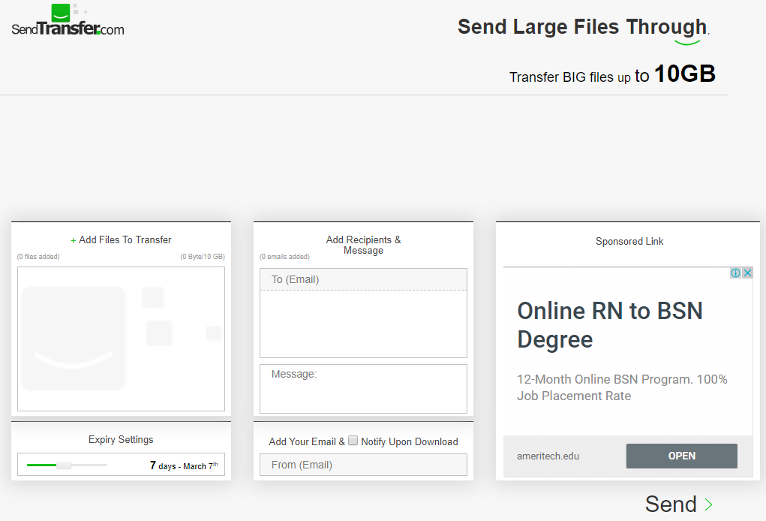This screenshot has height=521, width=766.
Task: Enable Notify Upon Download checkbox
Action: pyautogui.click(x=353, y=441)
